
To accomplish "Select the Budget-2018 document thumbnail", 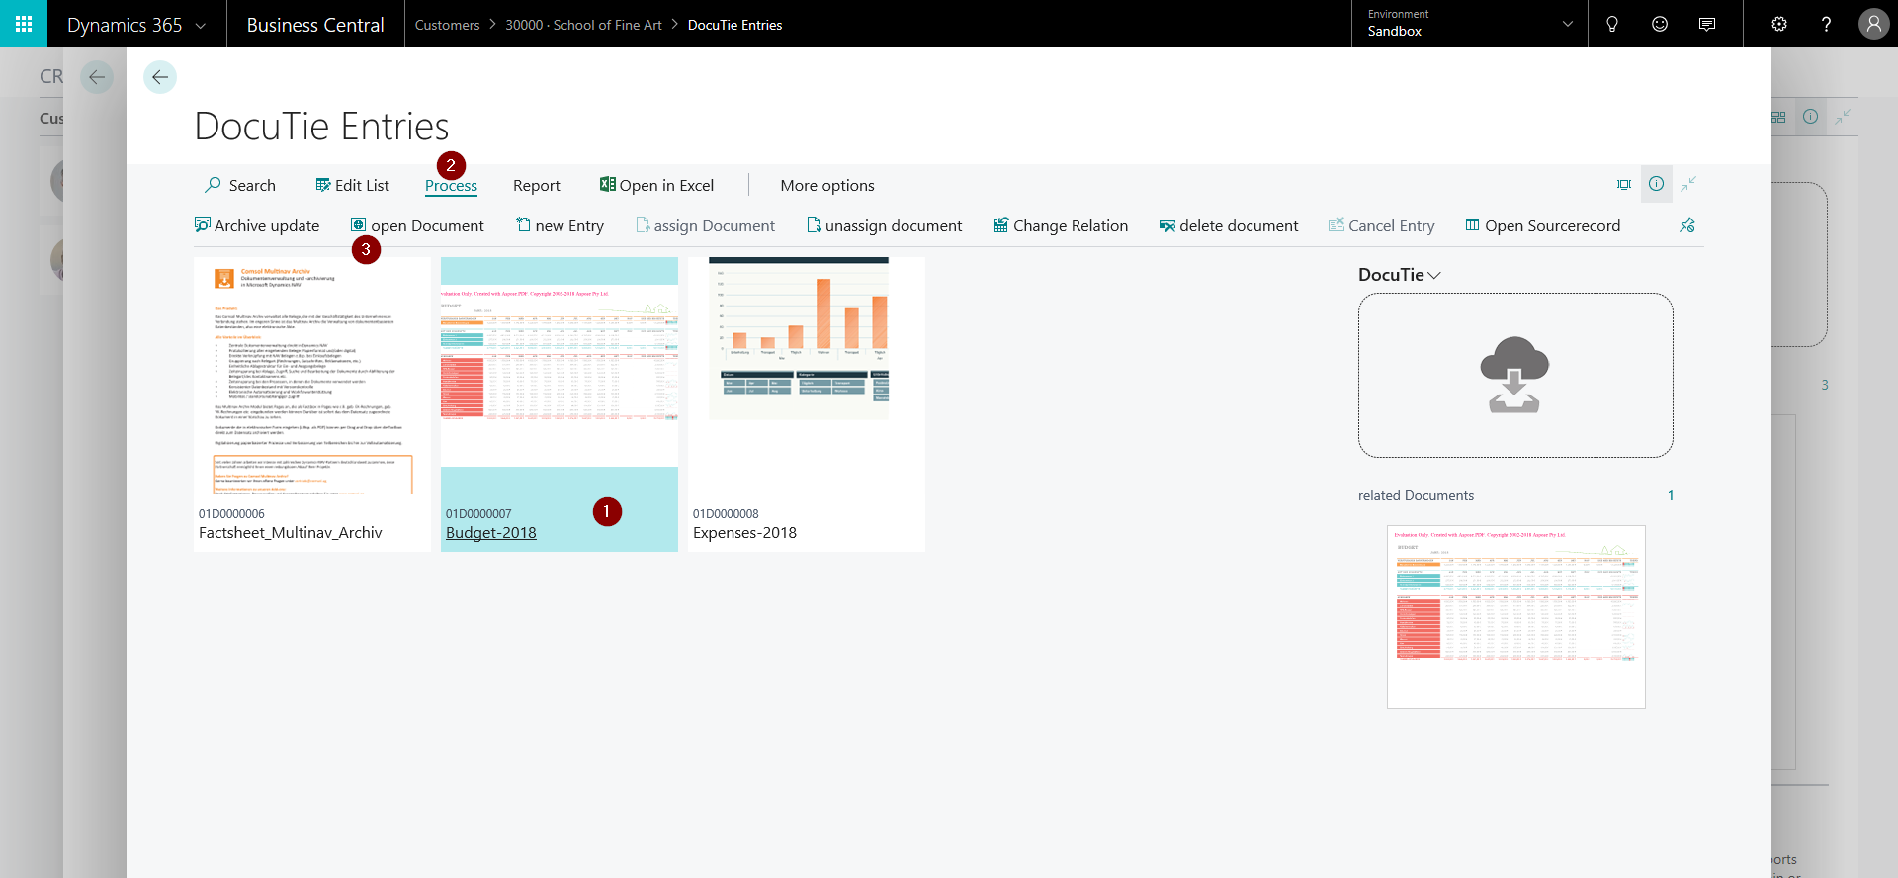I will 560,376.
